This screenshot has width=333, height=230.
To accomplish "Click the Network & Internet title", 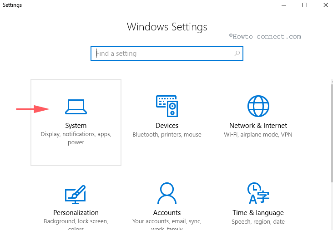I will point(258,126).
